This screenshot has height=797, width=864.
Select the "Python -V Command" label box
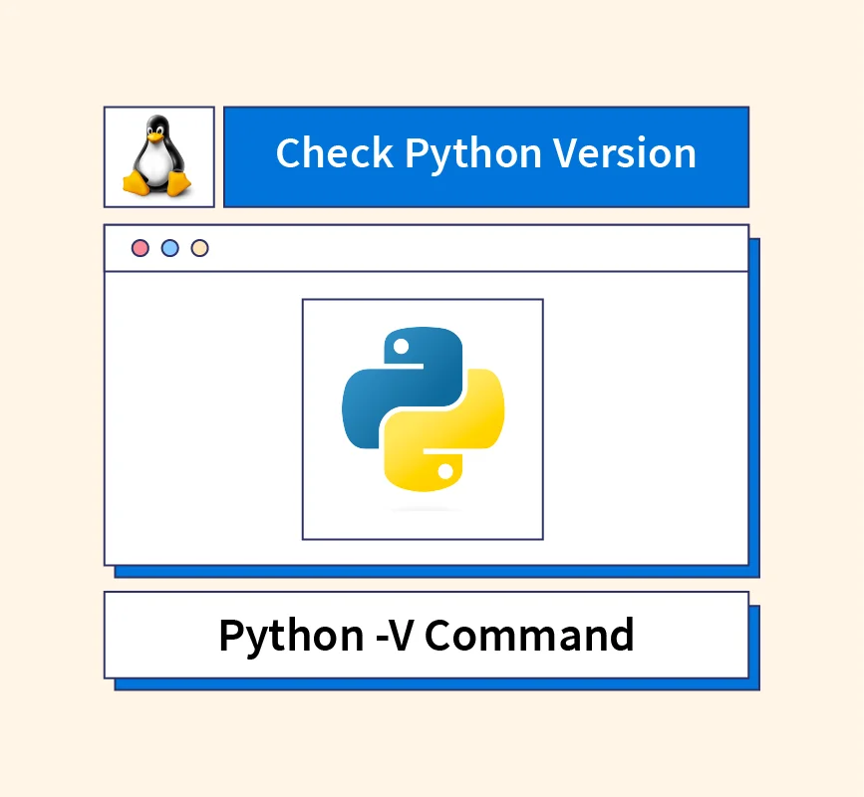click(426, 635)
